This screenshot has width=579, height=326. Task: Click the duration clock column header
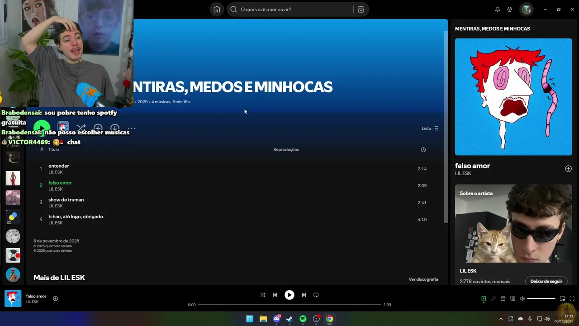pos(423,150)
